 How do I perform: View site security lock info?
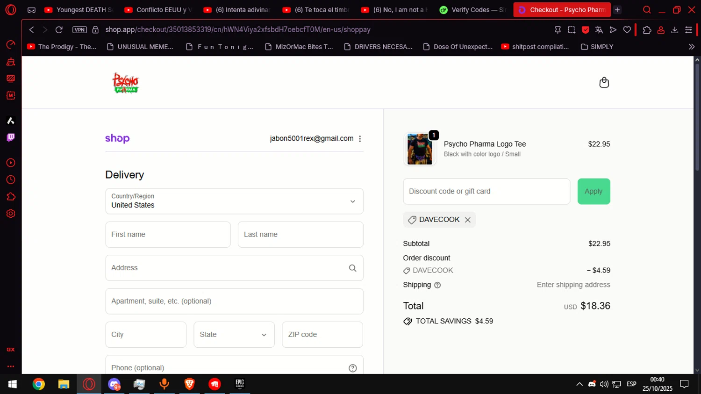[x=95, y=29]
